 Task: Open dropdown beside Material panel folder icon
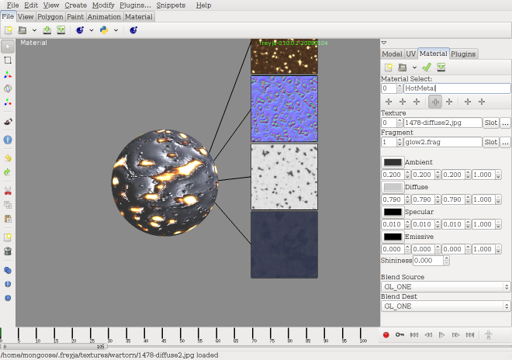[414, 67]
